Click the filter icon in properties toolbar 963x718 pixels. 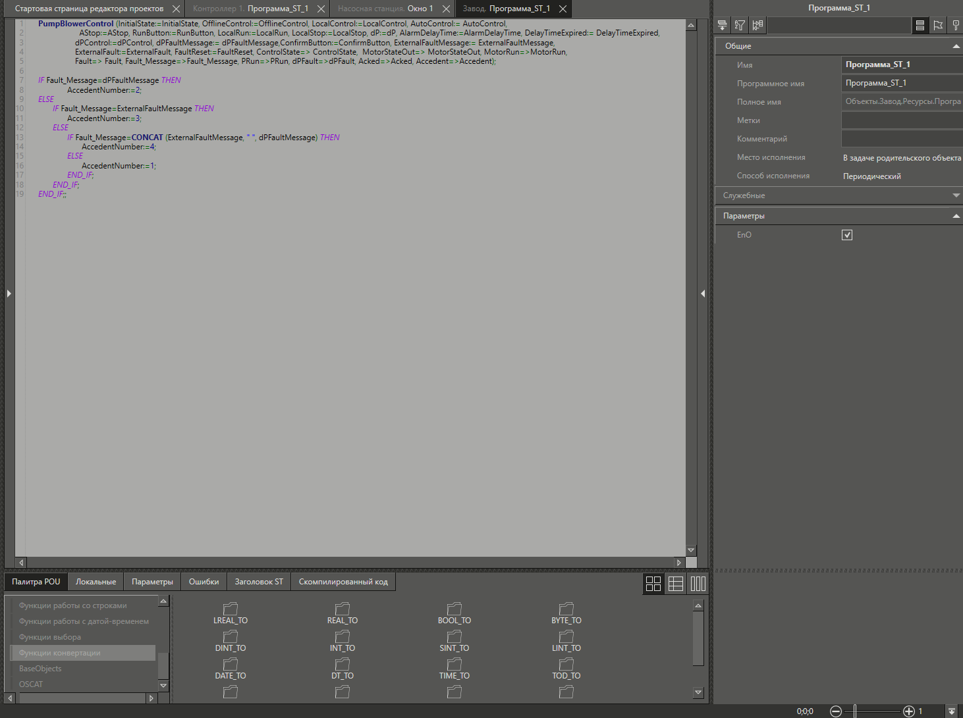click(x=740, y=25)
